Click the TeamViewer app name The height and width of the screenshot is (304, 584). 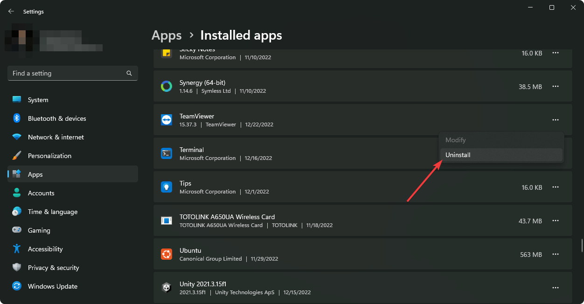[x=197, y=116]
